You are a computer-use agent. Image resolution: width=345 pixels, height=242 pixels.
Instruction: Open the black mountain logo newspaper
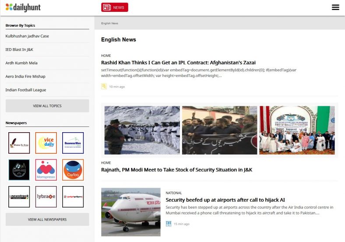pos(19,170)
